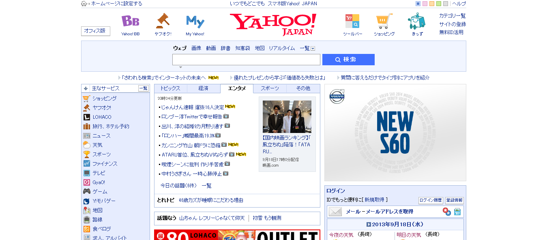Image resolution: width=547 pixels, height=240 pixels.
Task: Open 地図 in the services sidebar
Action: pyautogui.click(x=97, y=210)
